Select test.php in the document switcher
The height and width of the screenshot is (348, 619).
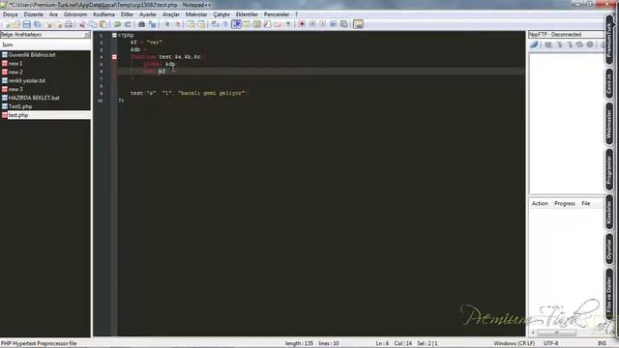(45, 115)
